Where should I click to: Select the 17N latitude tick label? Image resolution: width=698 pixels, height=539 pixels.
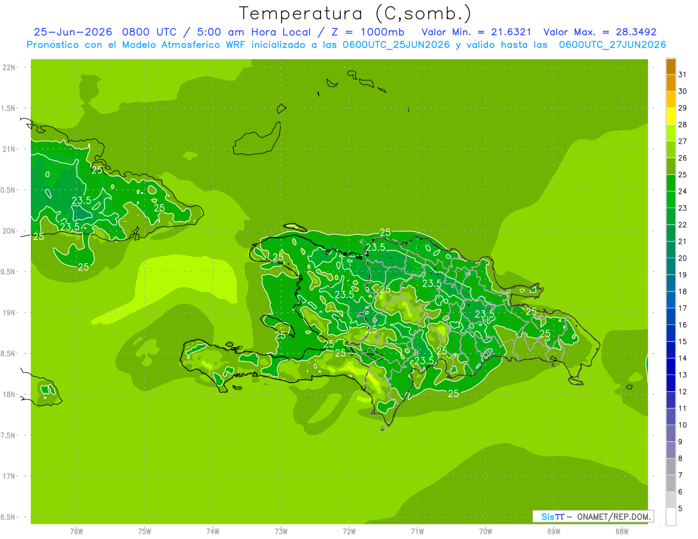9,476
